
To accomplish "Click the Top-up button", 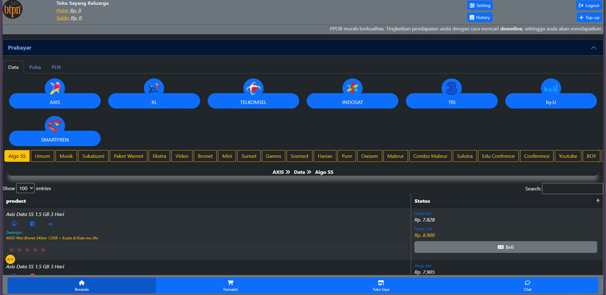I will pos(589,17).
